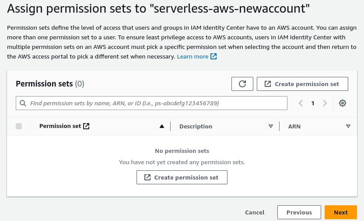Click the Description column header
The height and width of the screenshot is (221, 364).
tap(196, 126)
